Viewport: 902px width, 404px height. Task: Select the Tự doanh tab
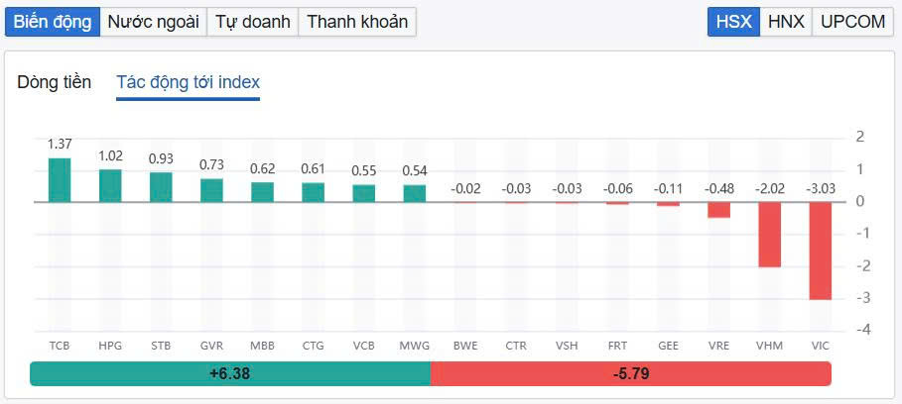click(x=251, y=22)
